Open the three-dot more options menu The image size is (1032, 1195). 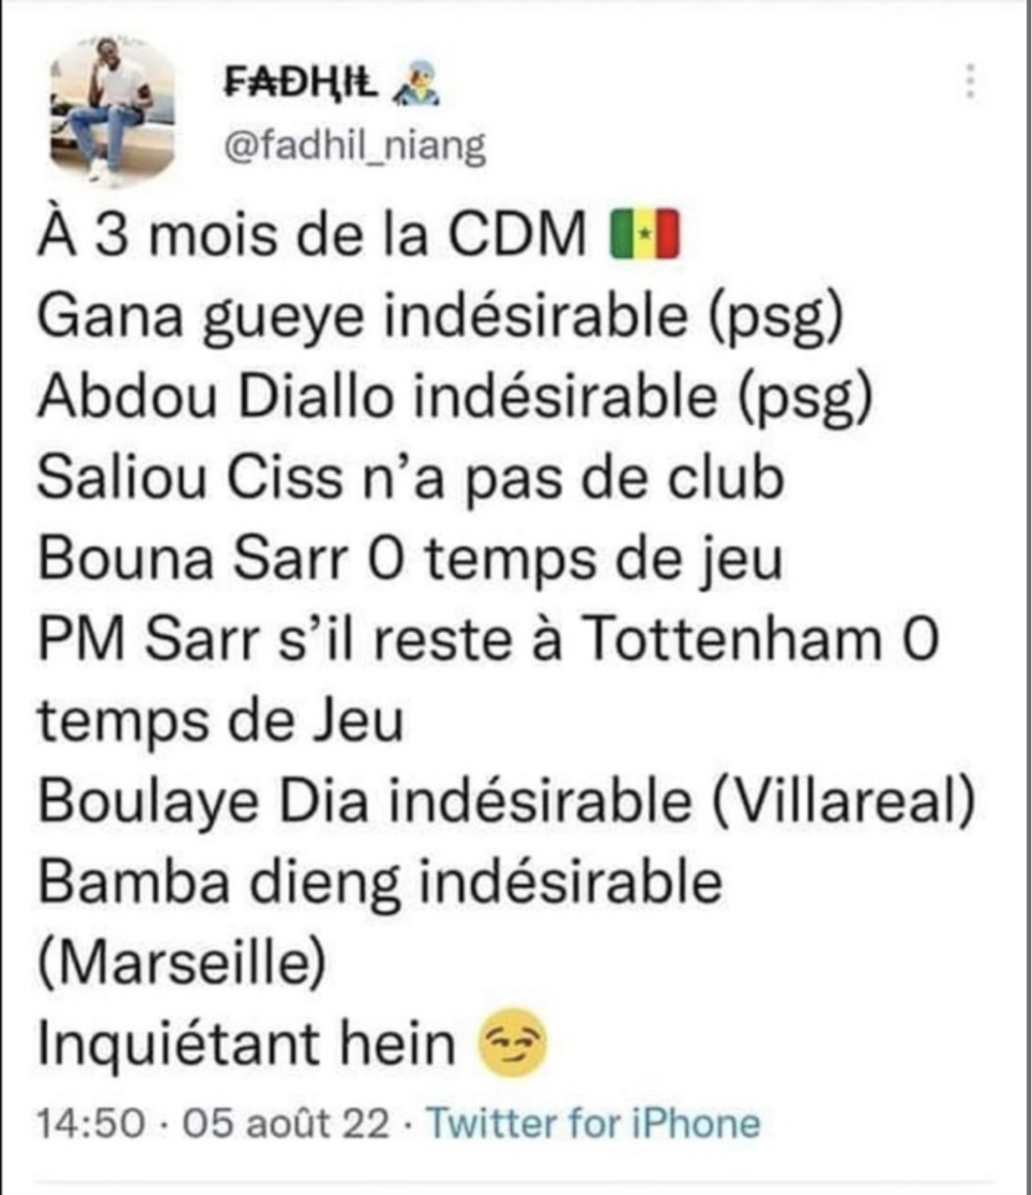pyautogui.click(x=969, y=81)
